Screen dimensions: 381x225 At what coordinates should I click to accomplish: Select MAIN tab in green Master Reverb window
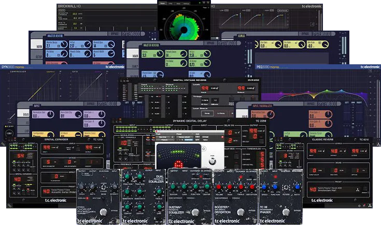[x=133, y=54]
